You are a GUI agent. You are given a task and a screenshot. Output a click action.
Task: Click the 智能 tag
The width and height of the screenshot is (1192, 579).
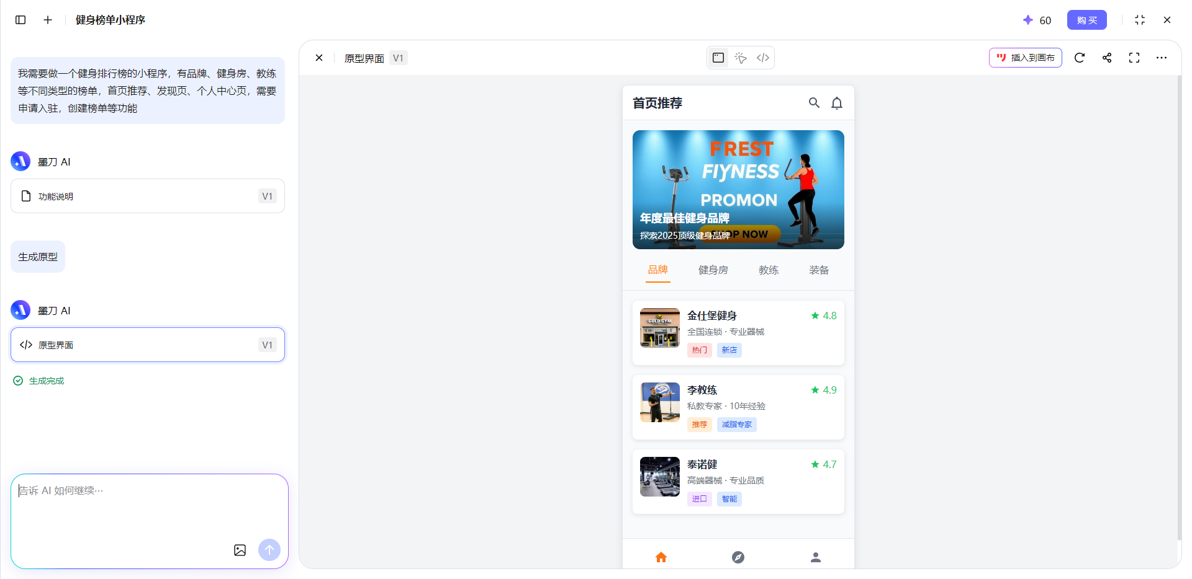(729, 499)
